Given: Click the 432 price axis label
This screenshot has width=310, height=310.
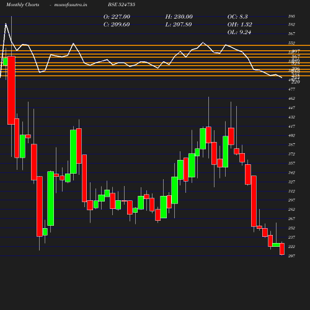Looking at the screenshot, I should (291, 117).
